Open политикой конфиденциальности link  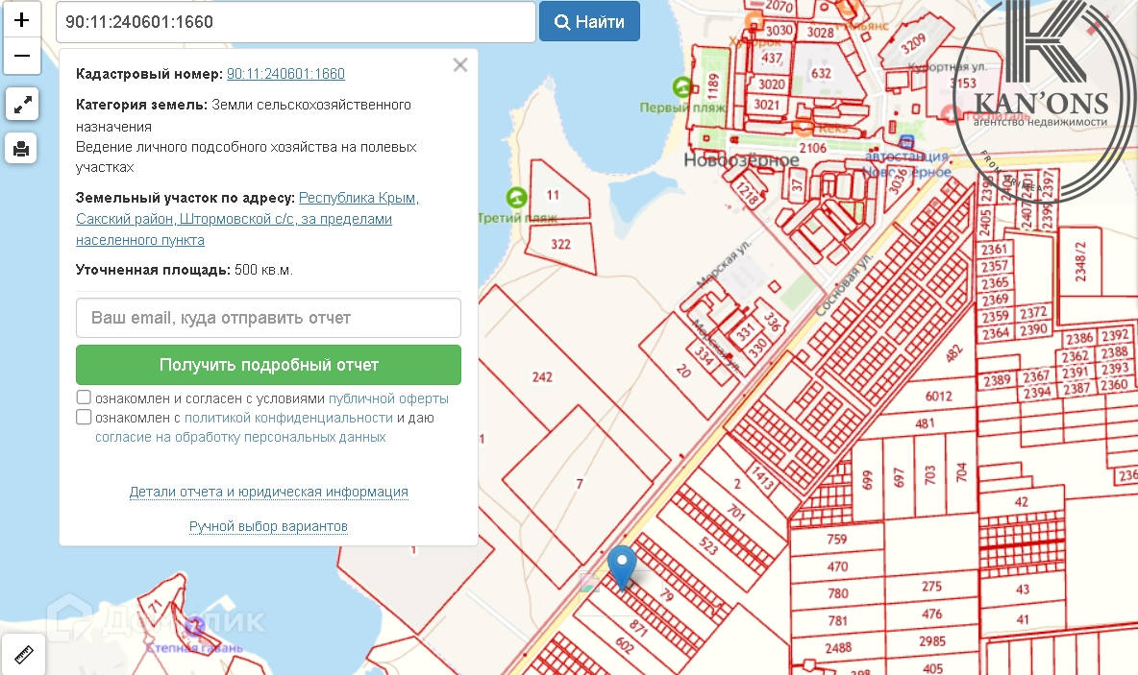tap(288, 419)
